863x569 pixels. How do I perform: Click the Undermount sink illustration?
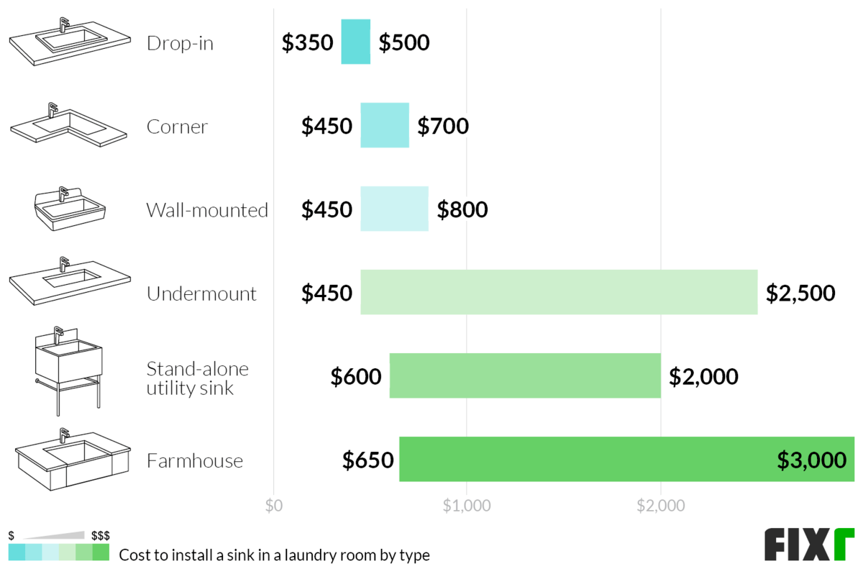[x=70, y=280]
